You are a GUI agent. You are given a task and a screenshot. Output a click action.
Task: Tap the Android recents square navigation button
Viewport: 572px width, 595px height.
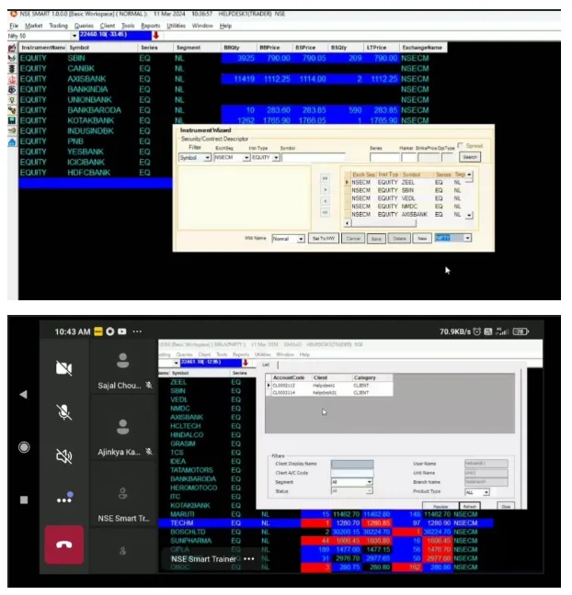[24, 500]
